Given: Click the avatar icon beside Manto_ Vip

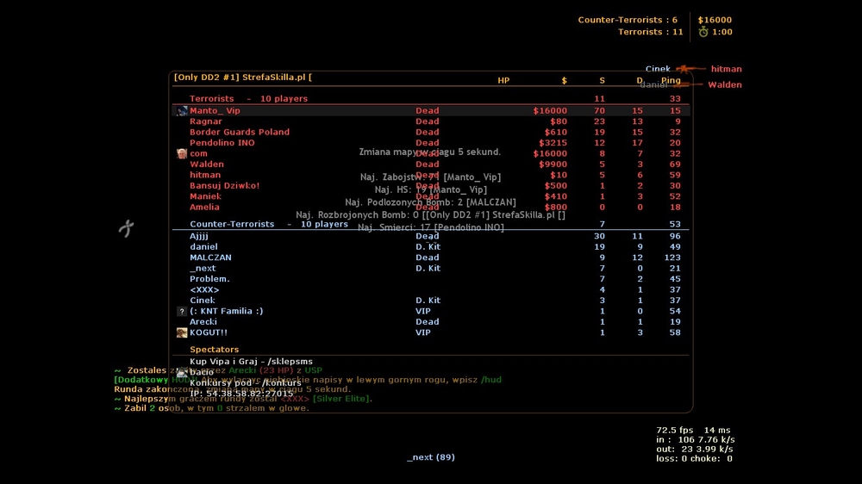Looking at the screenshot, I should point(181,111).
